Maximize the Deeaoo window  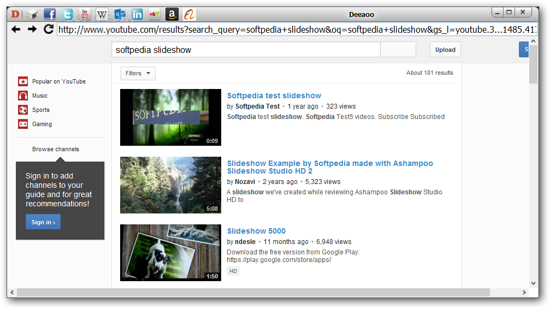point(510,13)
